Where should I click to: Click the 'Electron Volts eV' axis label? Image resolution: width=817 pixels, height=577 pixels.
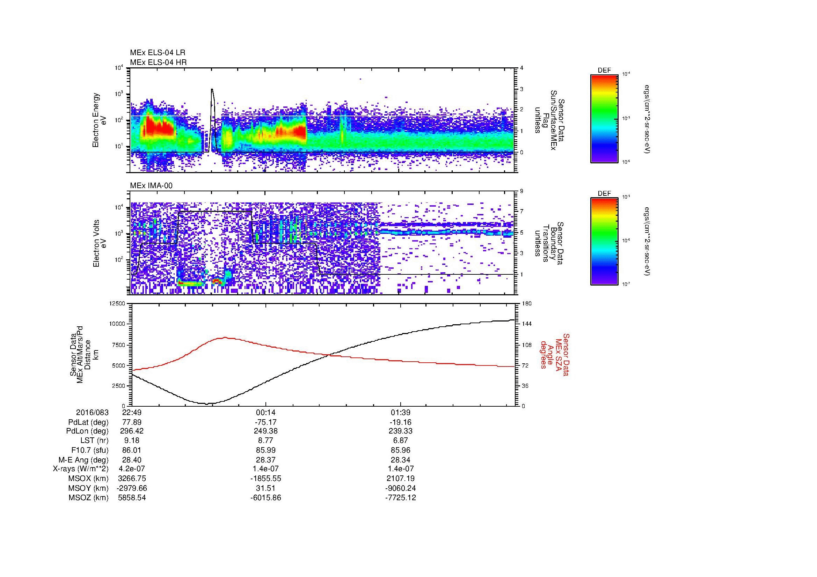[100, 243]
